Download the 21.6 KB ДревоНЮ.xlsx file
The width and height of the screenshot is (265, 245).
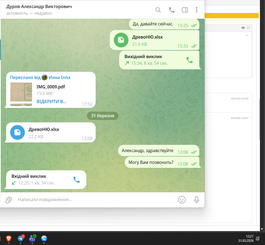click(121, 40)
